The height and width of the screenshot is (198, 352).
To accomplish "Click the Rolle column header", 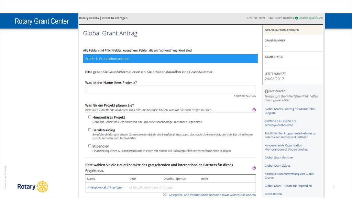I will tap(204, 179).
